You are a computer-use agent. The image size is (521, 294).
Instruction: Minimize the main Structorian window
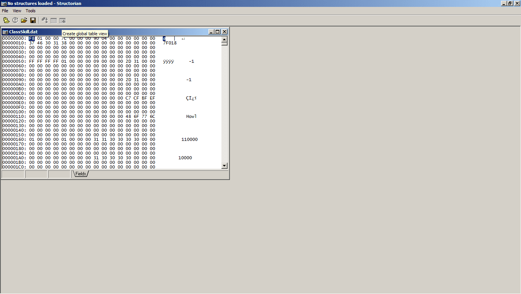tap(504, 3)
